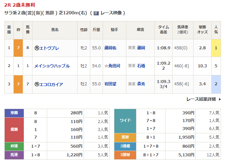Open horse エトウプレ profile
The height and width of the screenshot is (162, 225).
(49, 48)
